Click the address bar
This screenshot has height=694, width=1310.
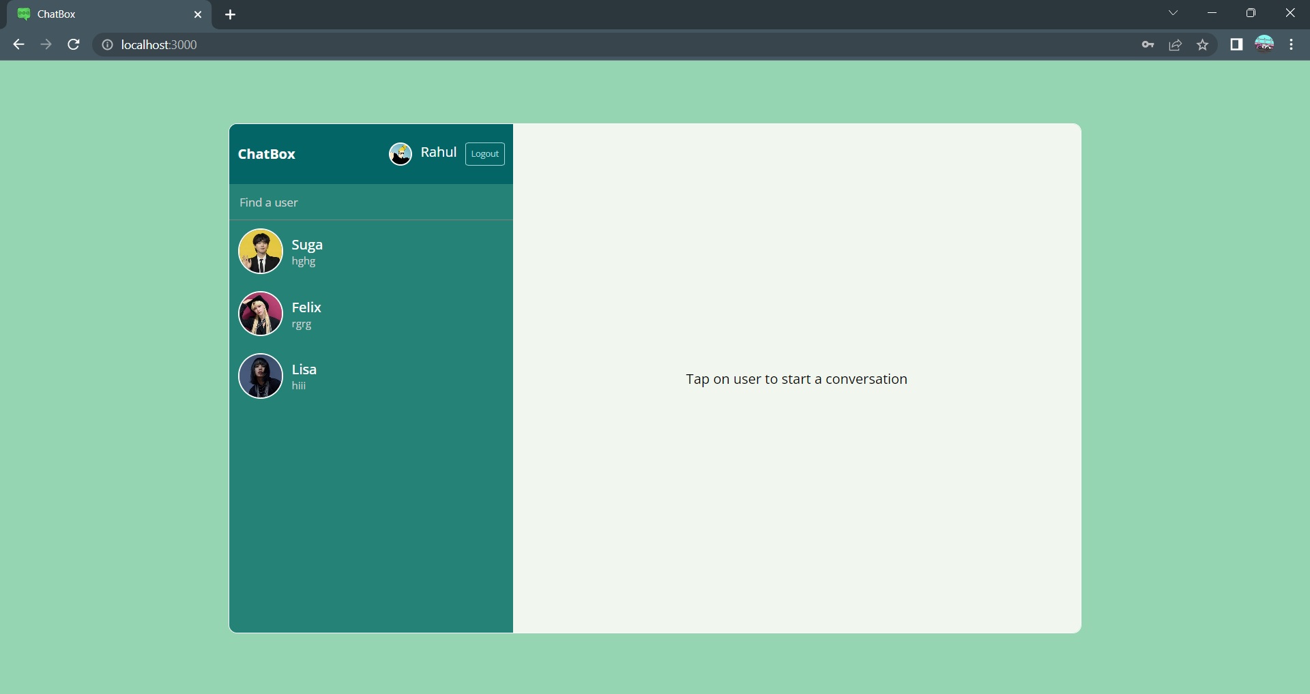(341, 45)
